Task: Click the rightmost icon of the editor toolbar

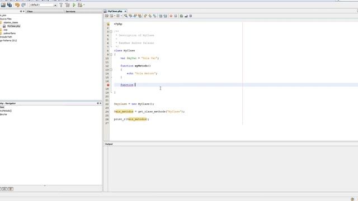Action: (191, 16)
